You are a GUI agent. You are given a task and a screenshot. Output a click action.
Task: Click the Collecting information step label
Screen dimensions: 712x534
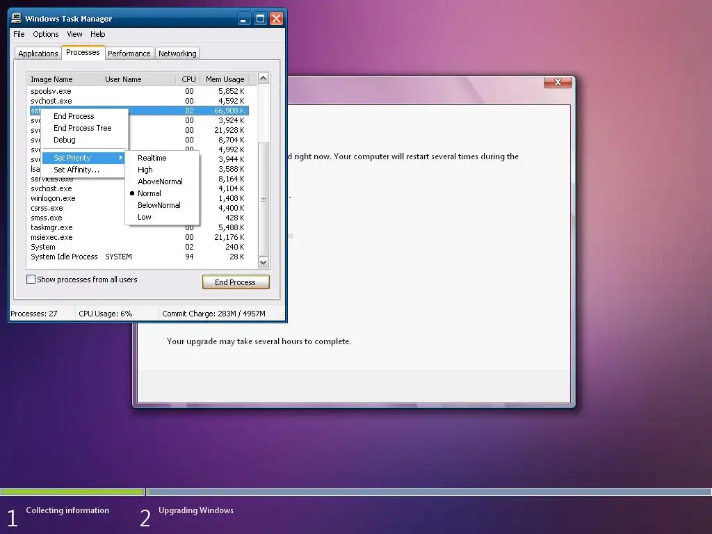tap(67, 510)
